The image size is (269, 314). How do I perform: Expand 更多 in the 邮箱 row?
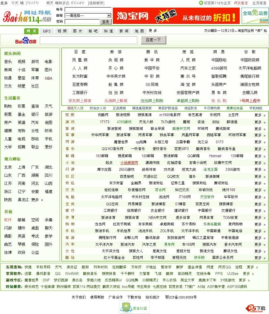260,156
